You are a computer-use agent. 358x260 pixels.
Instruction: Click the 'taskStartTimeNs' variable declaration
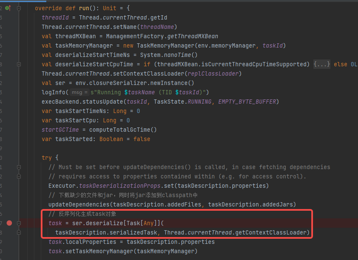point(81,111)
